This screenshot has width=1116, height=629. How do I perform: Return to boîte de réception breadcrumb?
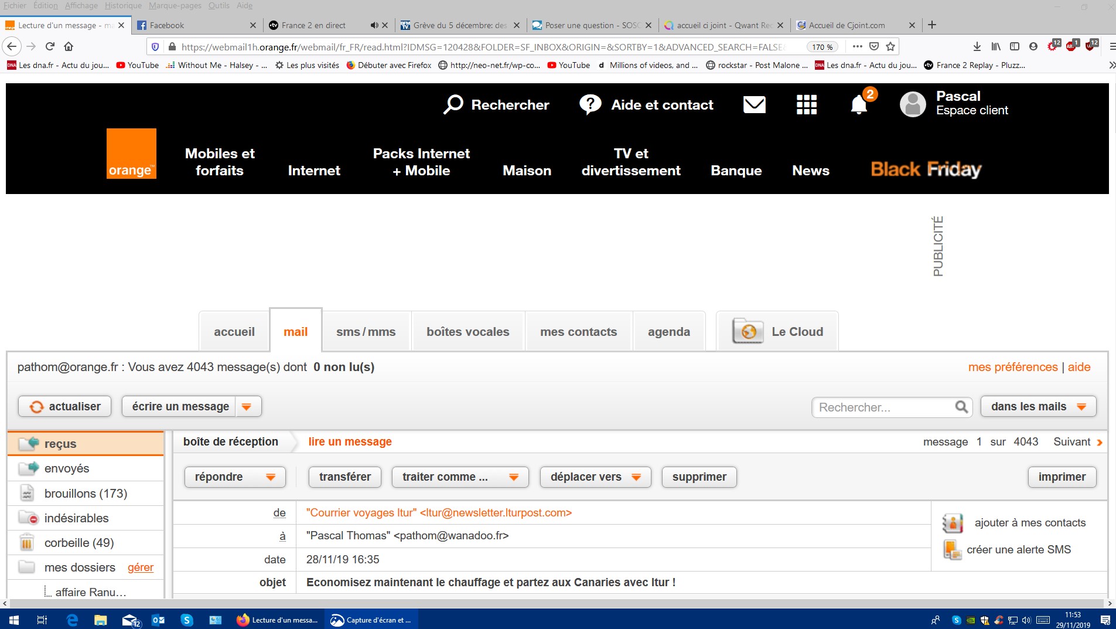click(x=231, y=442)
